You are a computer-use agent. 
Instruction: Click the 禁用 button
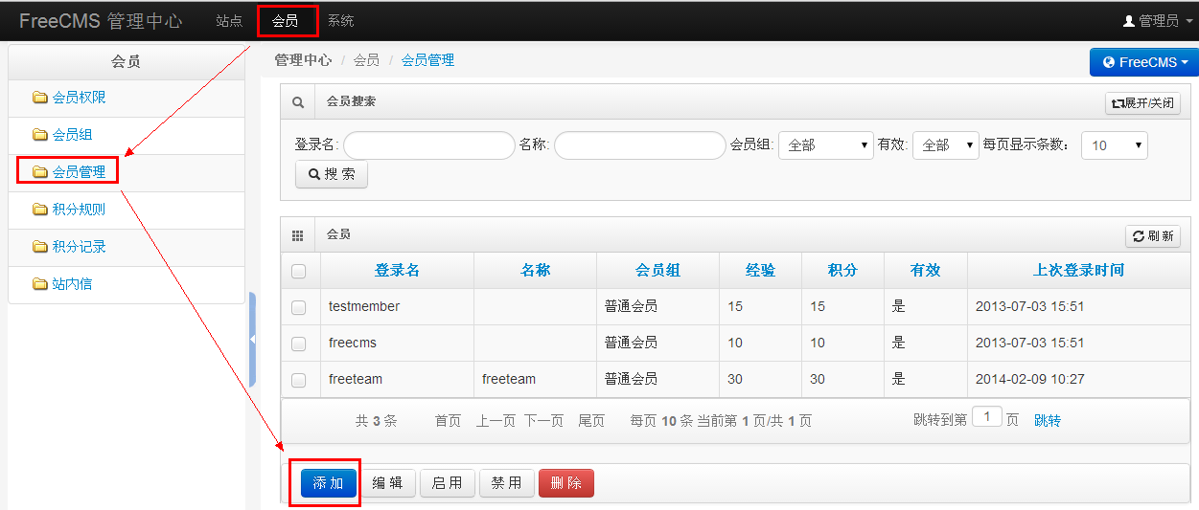[507, 483]
